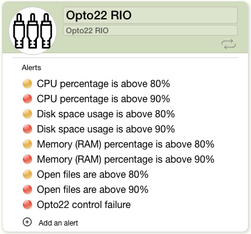Viewport: 251px width, 234px height.
Task: Open the Disk space usage is above 90% alert
Action: click(x=106, y=129)
